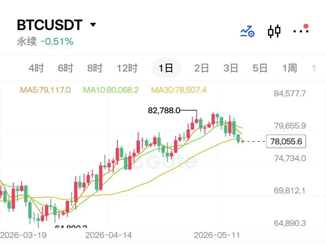Click the 82,788.0 high price marker
This screenshot has width=326, height=246.
pos(164,110)
